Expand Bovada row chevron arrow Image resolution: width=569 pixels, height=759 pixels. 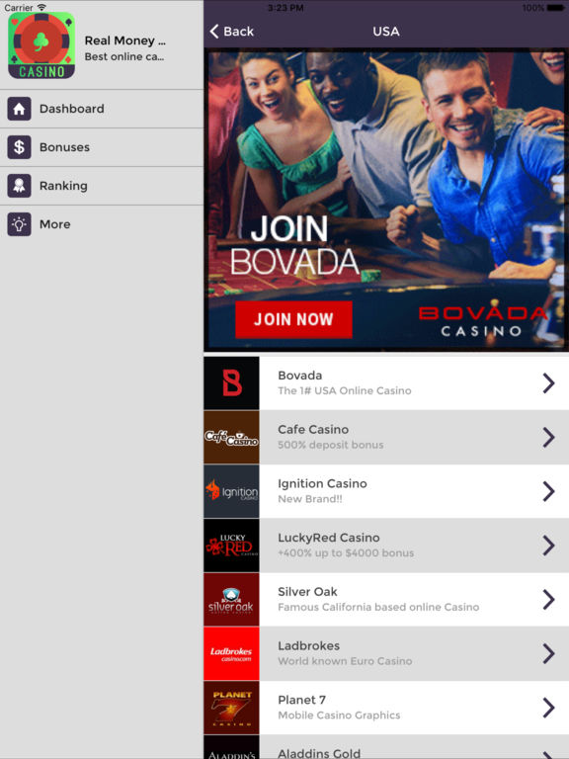pos(548,383)
